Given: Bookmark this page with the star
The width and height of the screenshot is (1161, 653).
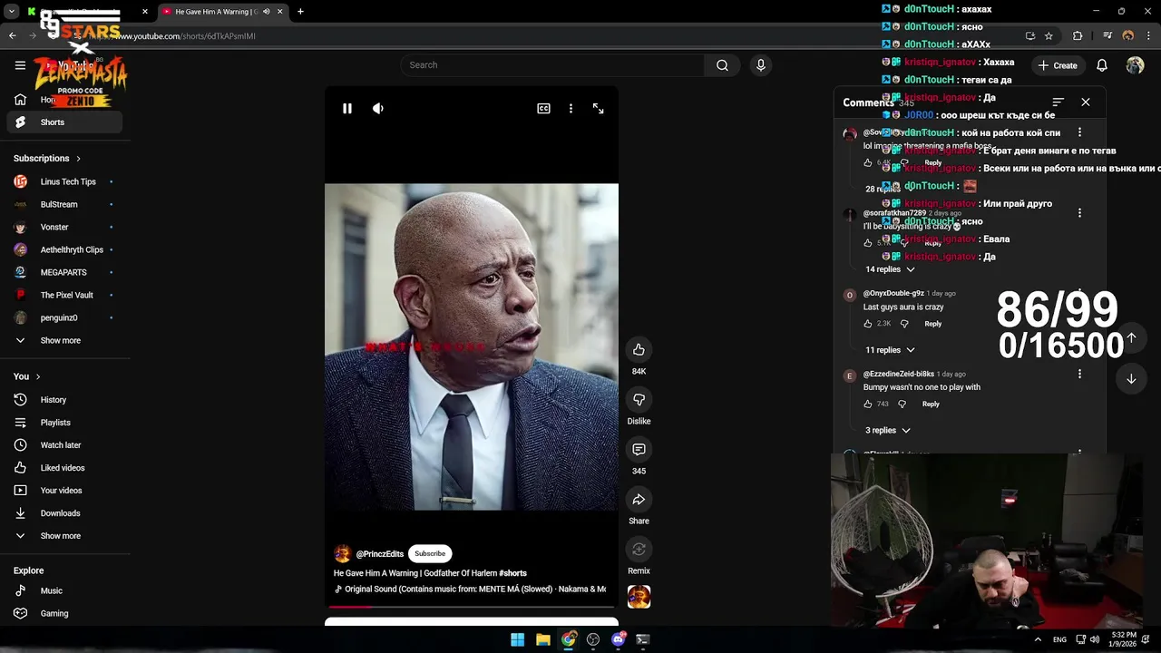Looking at the screenshot, I should click(x=1049, y=36).
